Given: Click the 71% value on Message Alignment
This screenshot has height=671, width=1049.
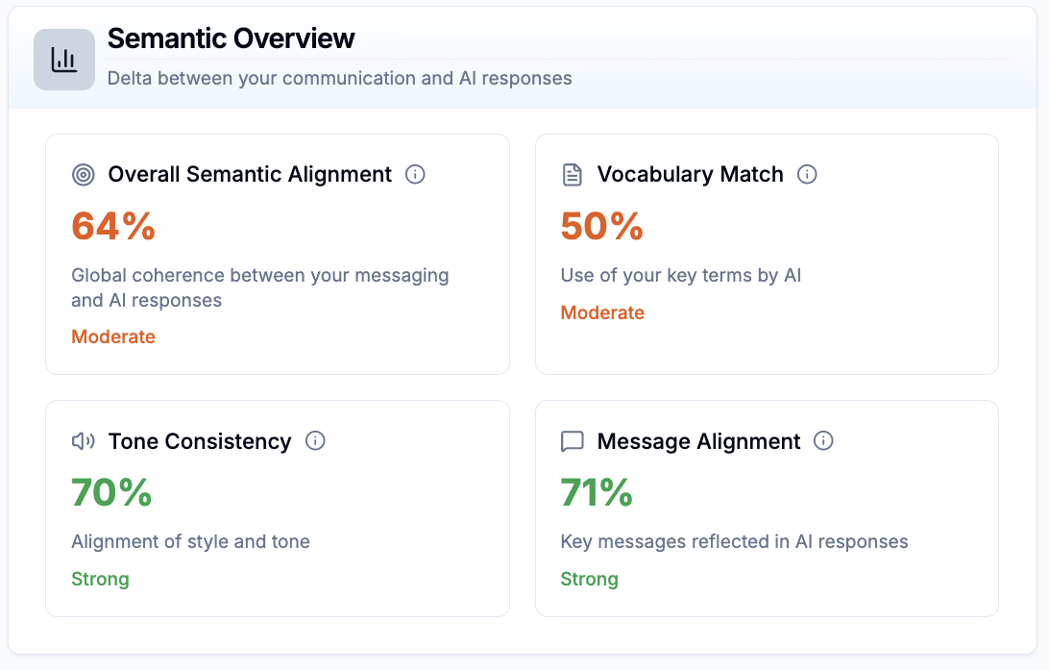Looking at the screenshot, I should tap(597, 493).
